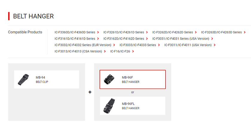The width and height of the screenshot is (251, 128).
Task: Click red arrow after IC-F3162D/IC-F4162D Series
Action: pos(147,39)
